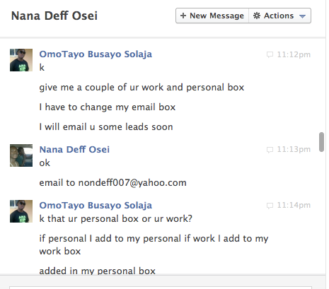Click the message icon beside 11:13pm timestamp
The height and width of the screenshot is (289, 329).
270,150
